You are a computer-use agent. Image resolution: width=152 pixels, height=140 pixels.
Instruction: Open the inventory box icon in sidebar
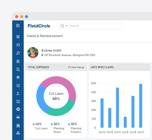pos(18,117)
